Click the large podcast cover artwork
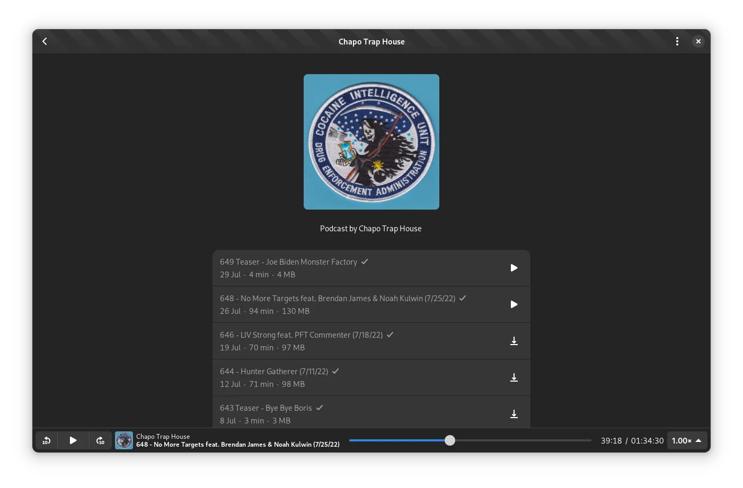This screenshot has width=743, height=488. [371, 142]
